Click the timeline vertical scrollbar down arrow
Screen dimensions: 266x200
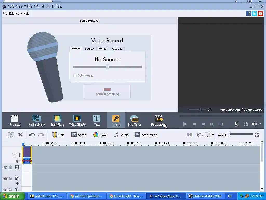262,189
